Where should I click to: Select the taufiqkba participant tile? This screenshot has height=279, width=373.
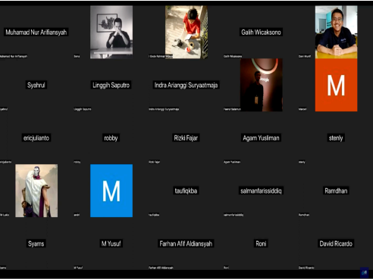186,191
